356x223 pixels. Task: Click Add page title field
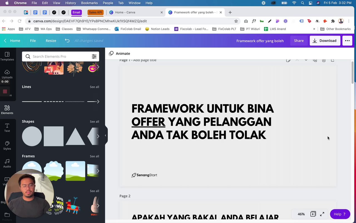coord(145,60)
